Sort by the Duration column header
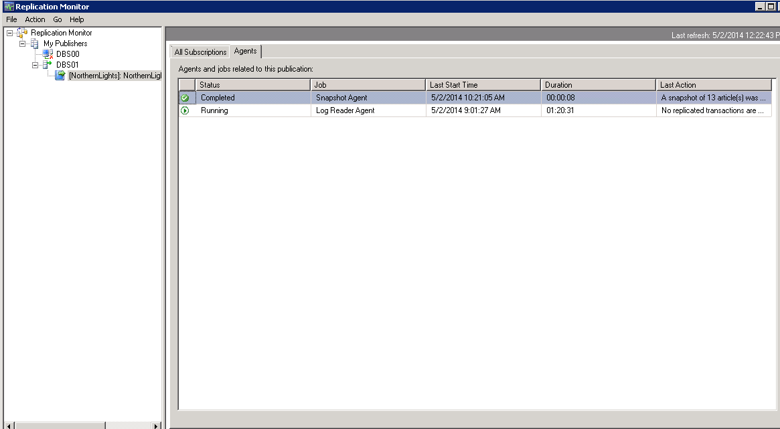The width and height of the screenshot is (780, 429). point(597,85)
